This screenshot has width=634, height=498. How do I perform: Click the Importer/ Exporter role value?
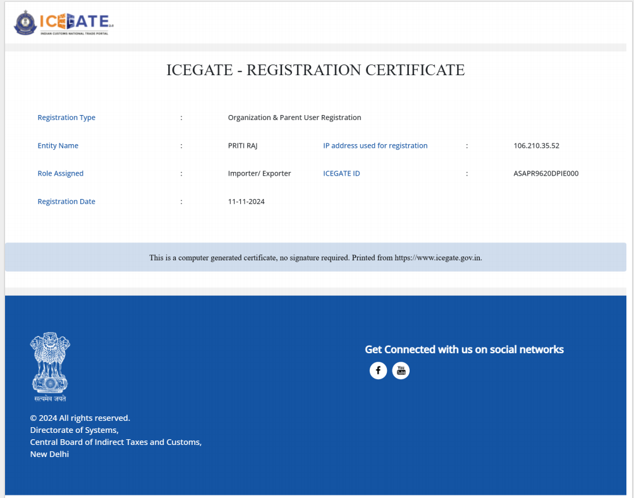(x=259, y=173)
